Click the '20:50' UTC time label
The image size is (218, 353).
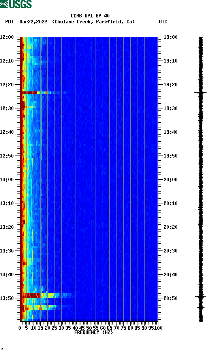click(x=170, y=298)
